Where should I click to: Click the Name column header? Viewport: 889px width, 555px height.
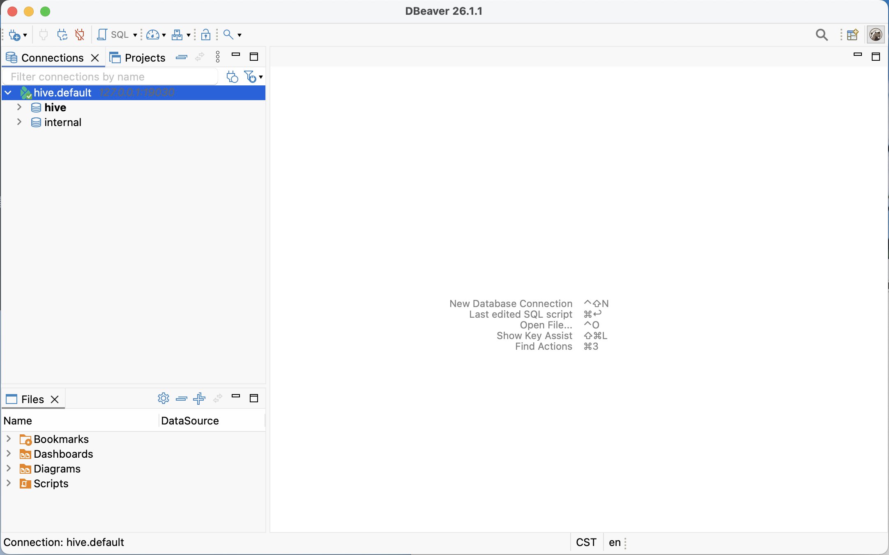click(x=80, y=421)
